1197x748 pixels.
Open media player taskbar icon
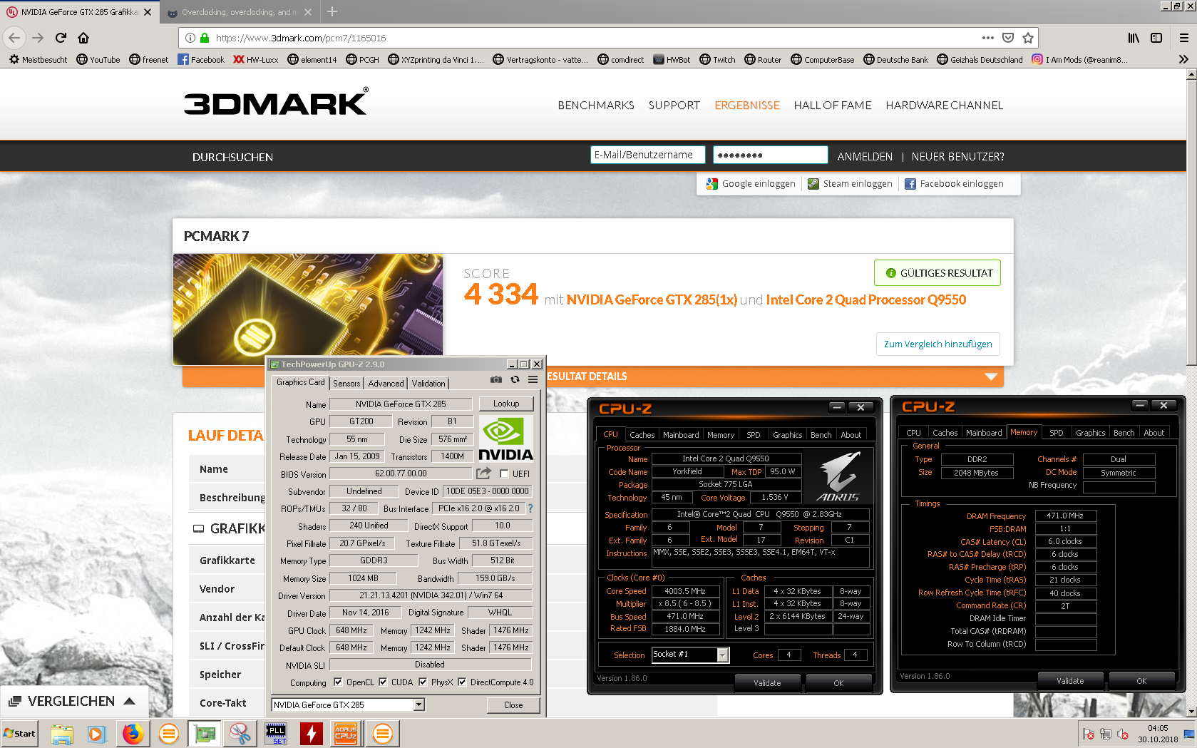click(97, 734)
